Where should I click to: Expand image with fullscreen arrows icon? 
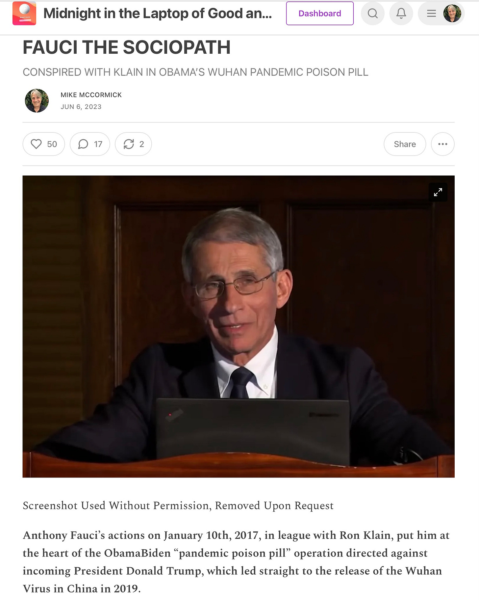pyautogui.click(x=438, y=192)
